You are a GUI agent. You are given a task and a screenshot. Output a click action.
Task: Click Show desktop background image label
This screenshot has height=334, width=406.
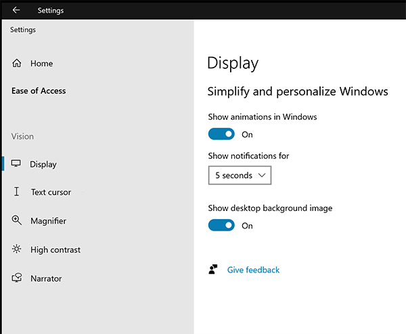click(x=270, y=208)
